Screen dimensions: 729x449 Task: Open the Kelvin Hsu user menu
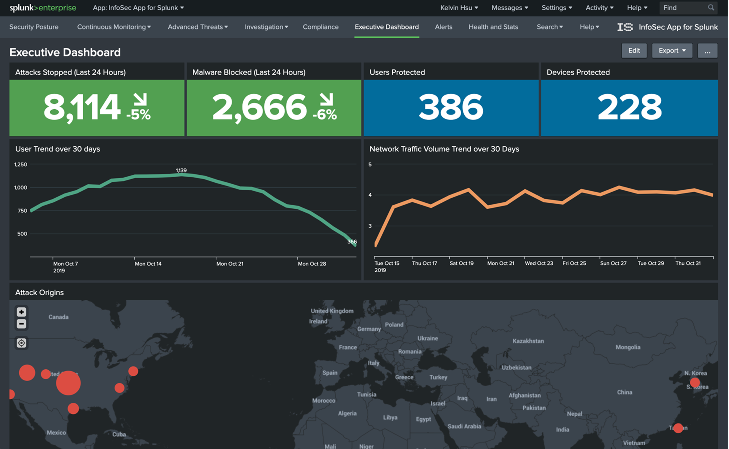(x=459, y=8)
